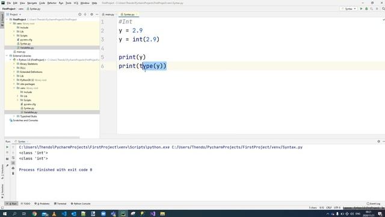Click line 4 in the code editor
Screen dimensions: 385x217
pos(250,48)
